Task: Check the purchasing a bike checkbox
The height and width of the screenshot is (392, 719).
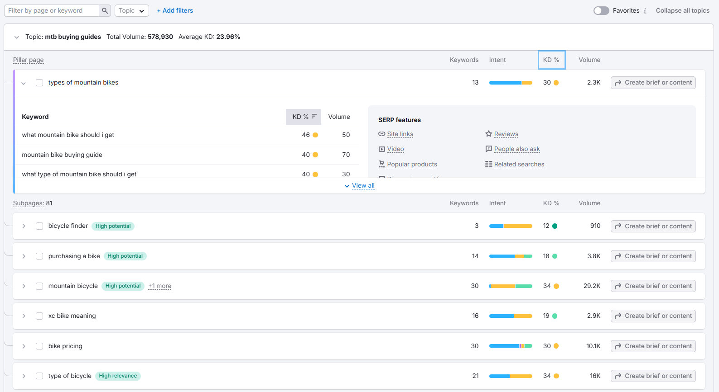Action: (x=39, y=256)
